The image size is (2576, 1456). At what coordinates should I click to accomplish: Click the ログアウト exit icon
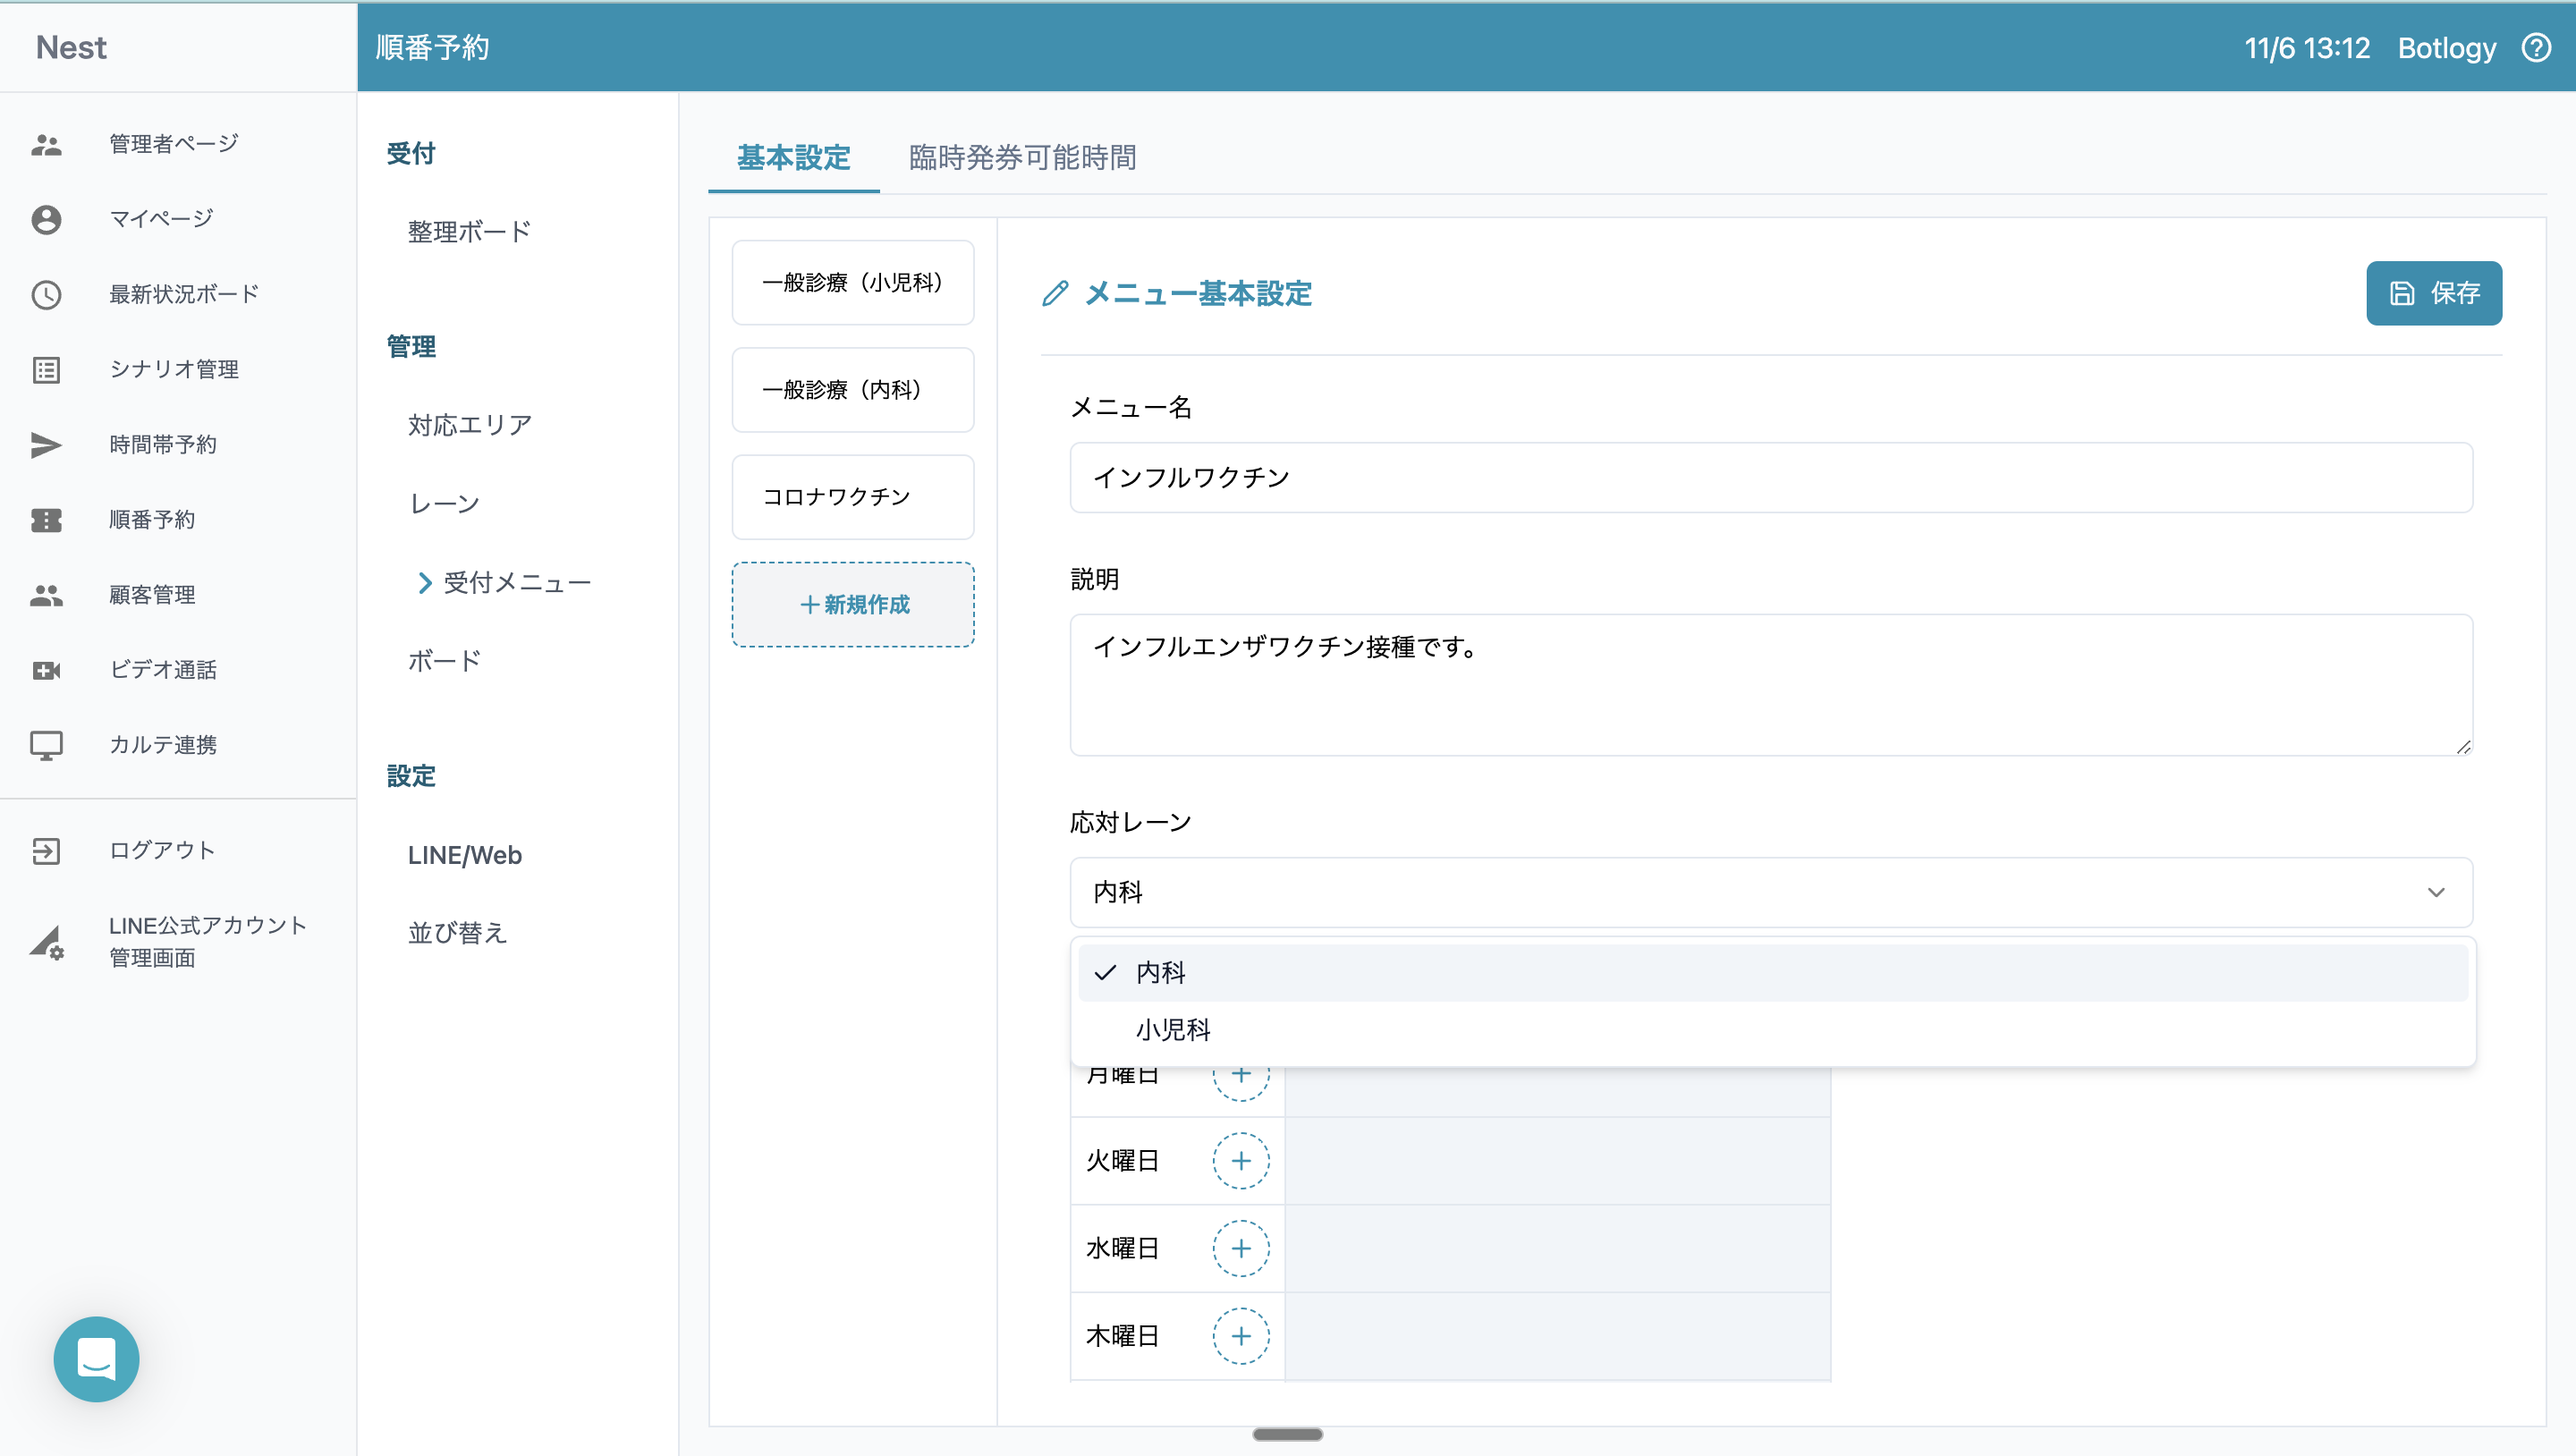46,851
